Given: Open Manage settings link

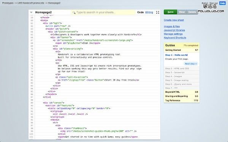Looking at the screenshot, I should (173, 34).
